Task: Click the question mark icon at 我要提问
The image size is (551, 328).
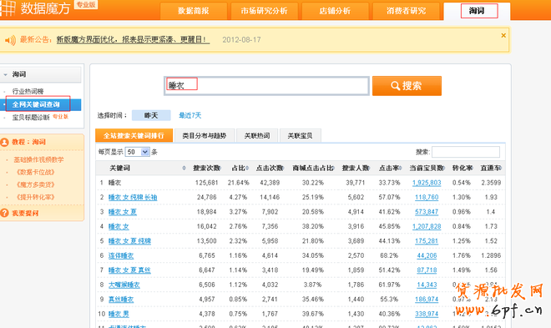Action: 4,213
